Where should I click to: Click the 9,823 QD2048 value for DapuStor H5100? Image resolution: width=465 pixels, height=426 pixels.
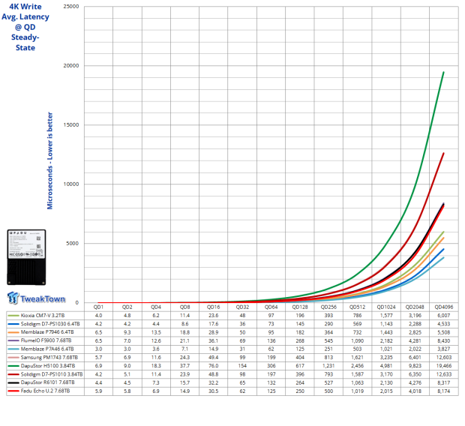click(415, 366)
